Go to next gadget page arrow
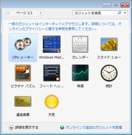132x135 pixels. click(41, 13)
